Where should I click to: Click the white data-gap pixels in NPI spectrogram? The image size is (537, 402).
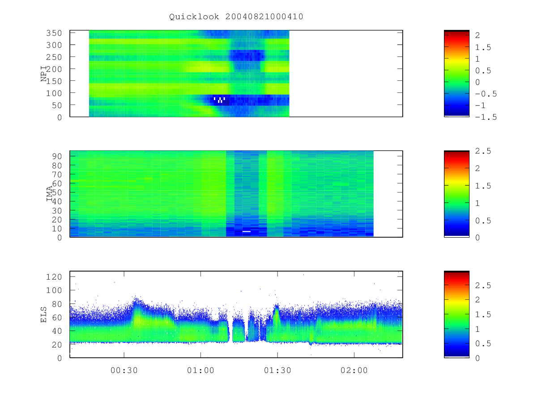[x=219, y=100]
